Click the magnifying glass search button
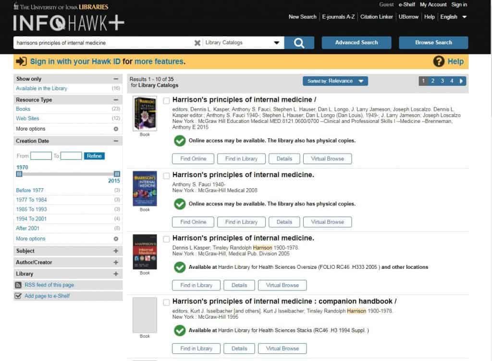This screenshot has height=361, width=492. click(299, 43)
